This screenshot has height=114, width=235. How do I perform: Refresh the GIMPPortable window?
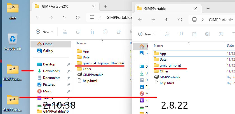[180, 20]
